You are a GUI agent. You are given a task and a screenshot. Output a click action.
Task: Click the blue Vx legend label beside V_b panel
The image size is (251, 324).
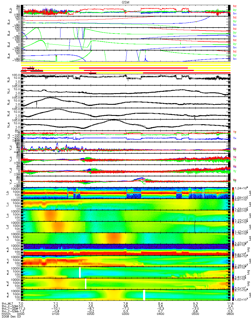[235, 138]
